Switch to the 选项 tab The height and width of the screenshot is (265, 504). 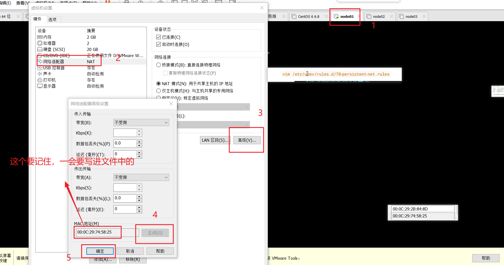(52, 19)
